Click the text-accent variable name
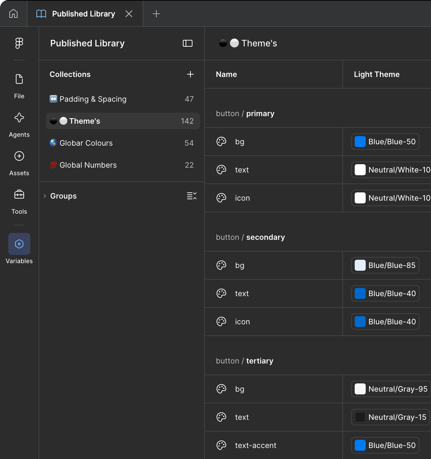Screen dimensions: 431x459 click(256, 445)
